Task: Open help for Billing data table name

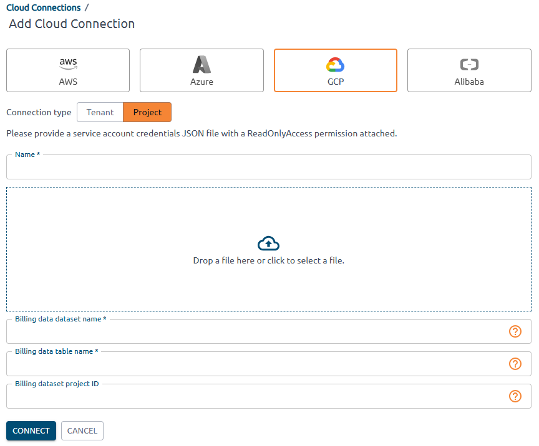Action: click(515, 364)
